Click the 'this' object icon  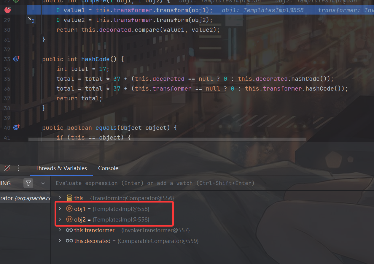[69, 198]
